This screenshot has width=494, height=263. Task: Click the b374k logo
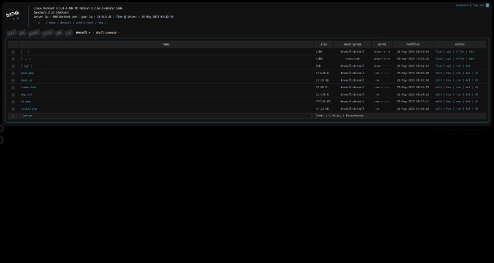13,13
